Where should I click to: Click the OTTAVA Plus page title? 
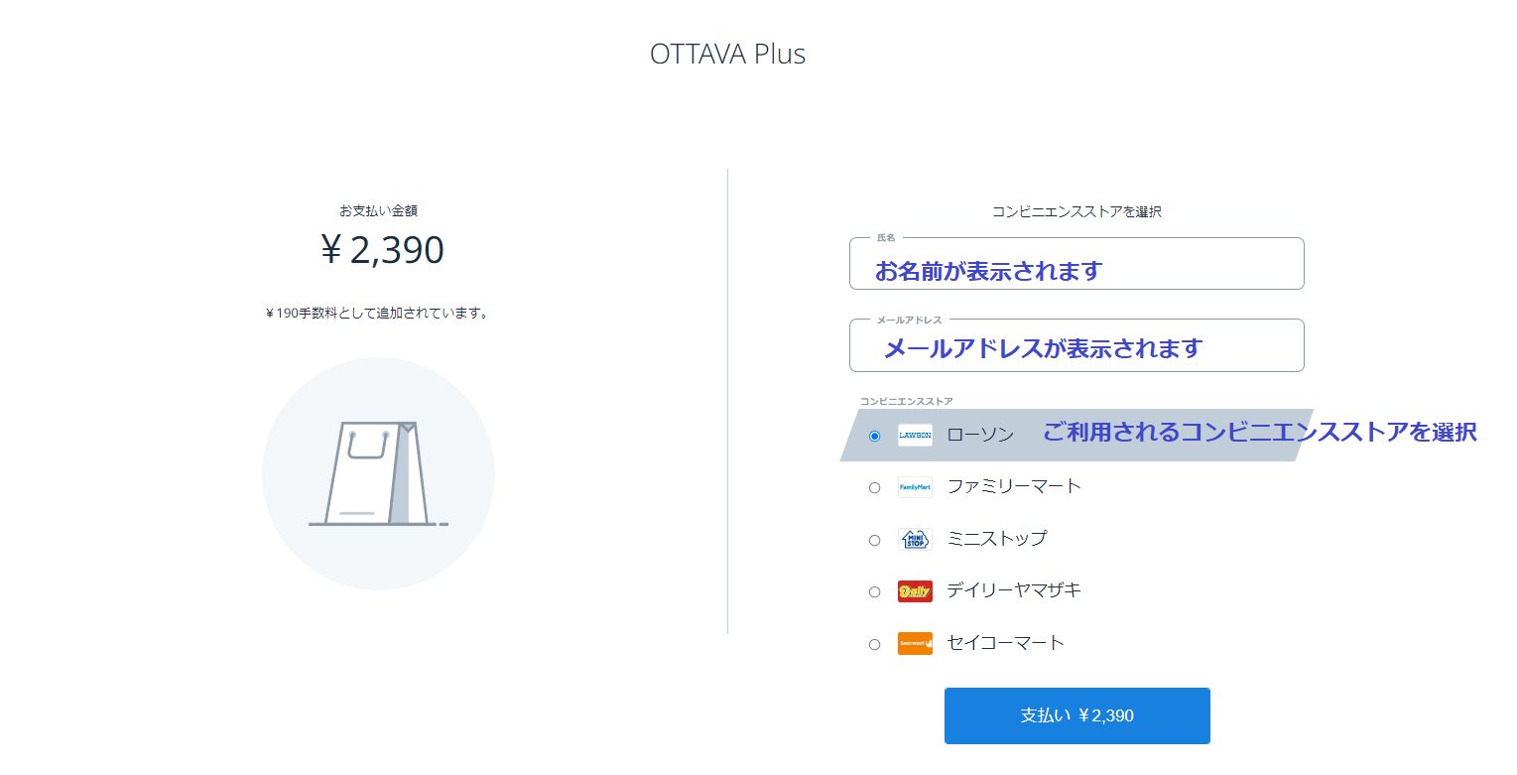727,54
